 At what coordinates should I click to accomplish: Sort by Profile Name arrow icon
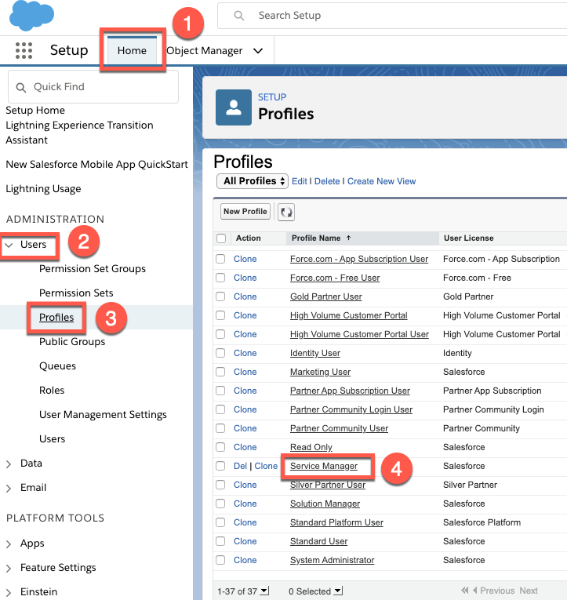[348, 238]
